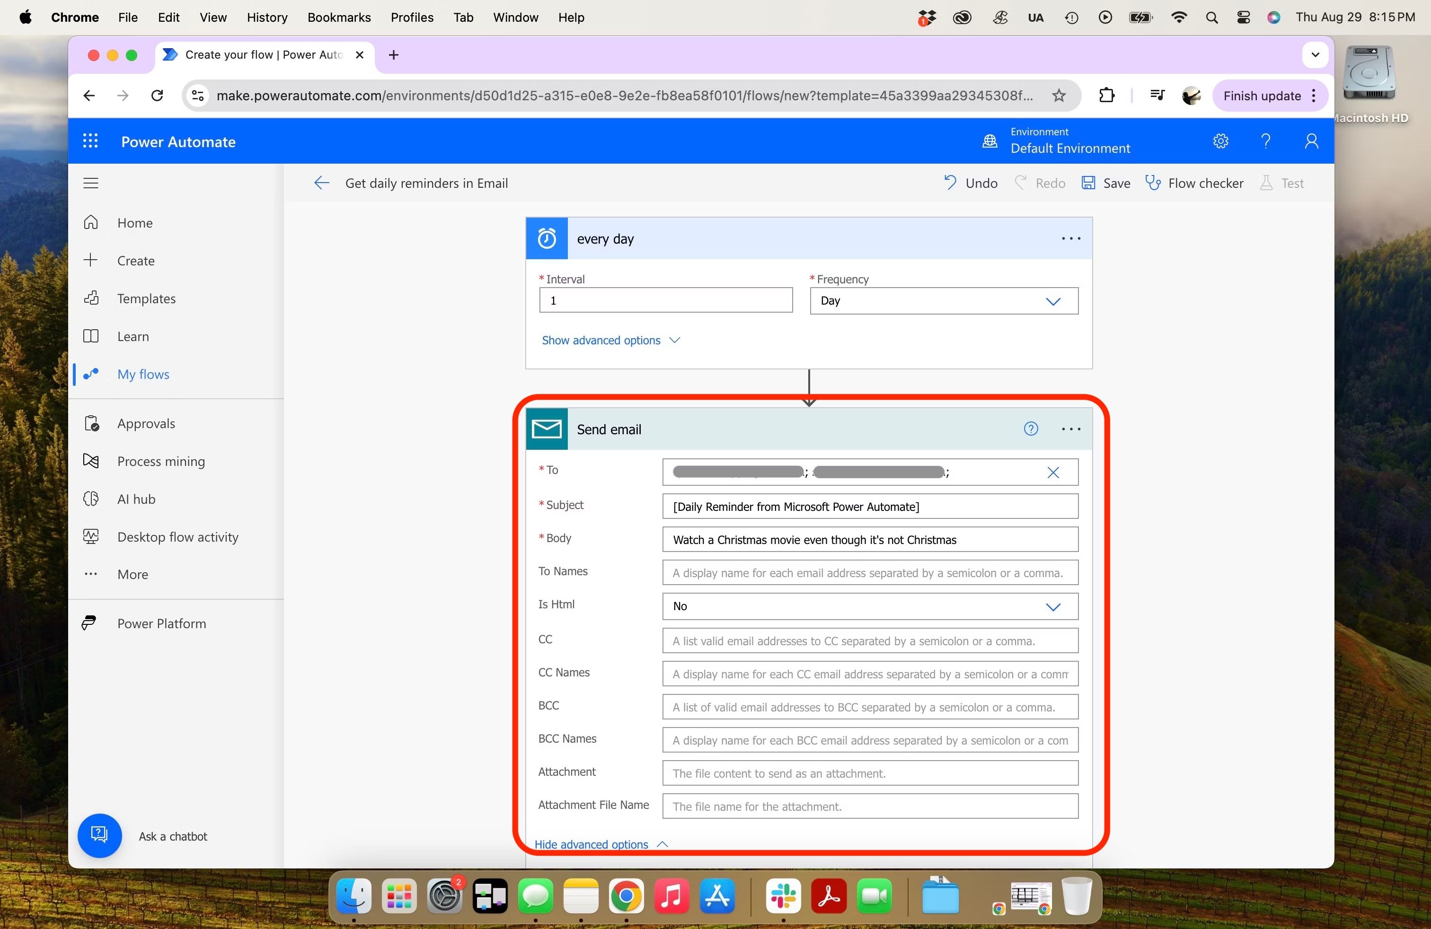Run the Flow checker
This screenshot has width=1431, height=929.
click(1194, 183)
